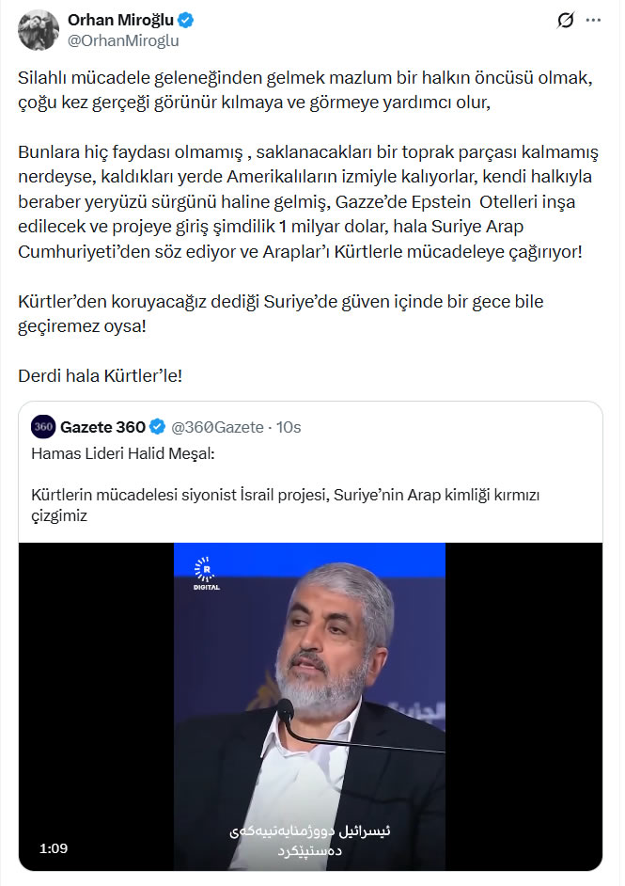Click the @360Gazete handle
Image resolution: width=625 pixels, height=886 pixels.
(217, 427)
